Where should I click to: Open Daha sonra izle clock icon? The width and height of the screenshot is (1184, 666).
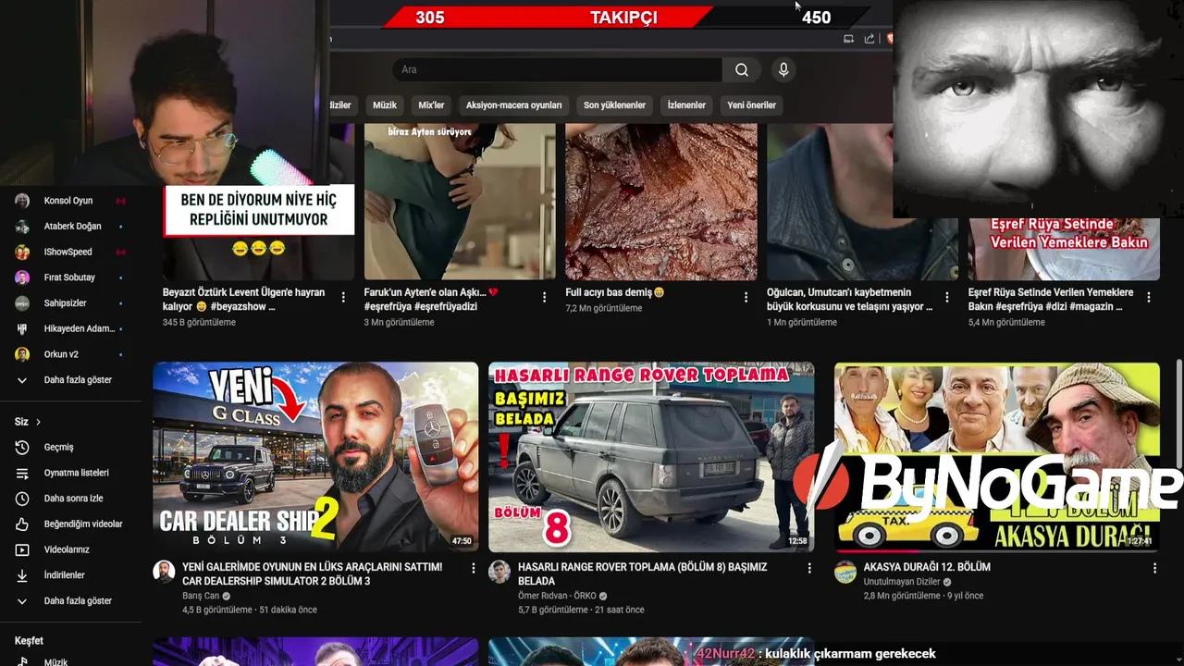point(22,499)
